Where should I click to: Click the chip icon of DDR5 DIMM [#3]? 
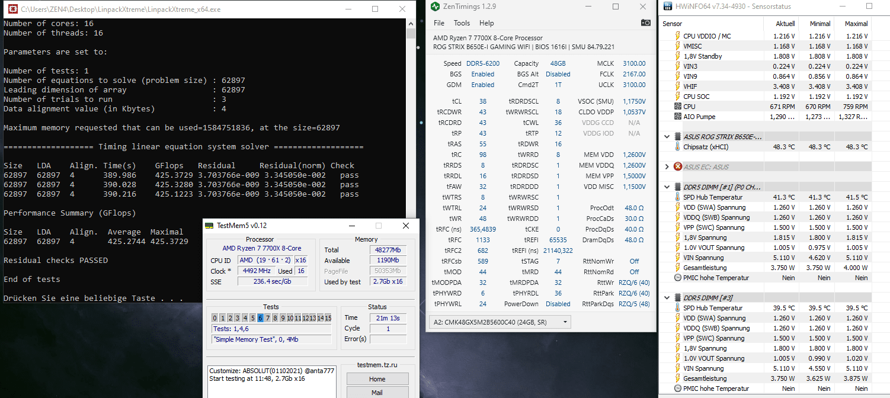click(x=678, y=298)
